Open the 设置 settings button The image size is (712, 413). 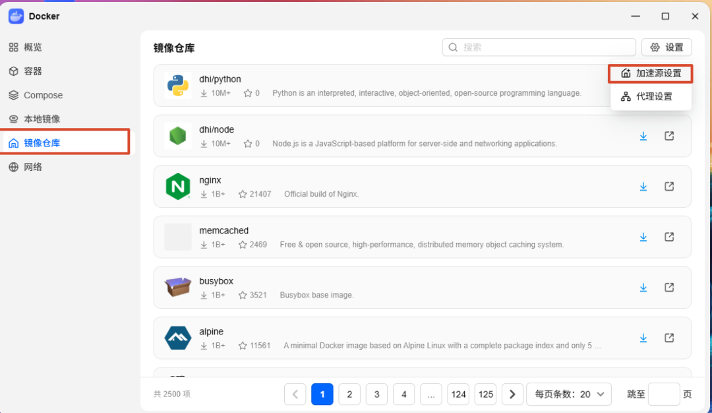pyautogui.click(x=667, y=48)
